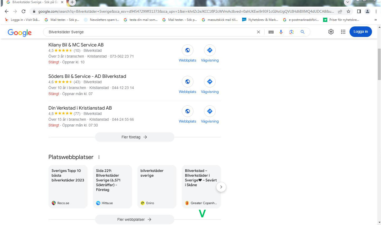The height and width of the screenshot is (225, 381).
Task: Go back using the browser back arrow
Action: (x=7, y=11)
